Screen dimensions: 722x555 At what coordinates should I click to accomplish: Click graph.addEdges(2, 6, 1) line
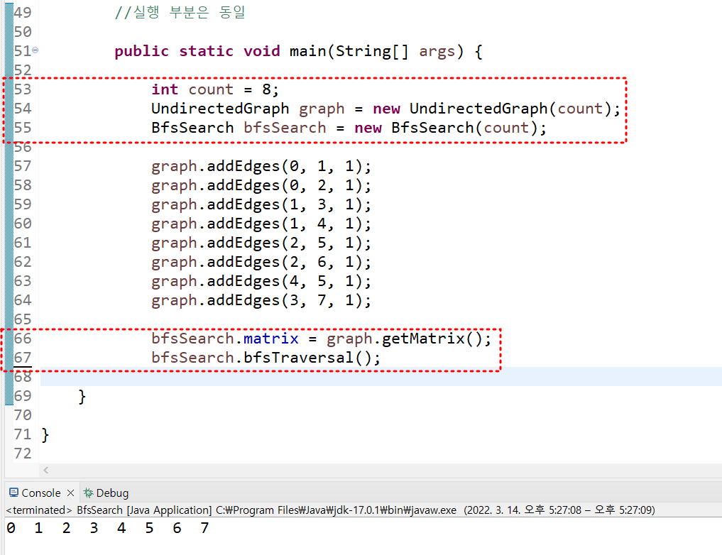tap(261, 262)
